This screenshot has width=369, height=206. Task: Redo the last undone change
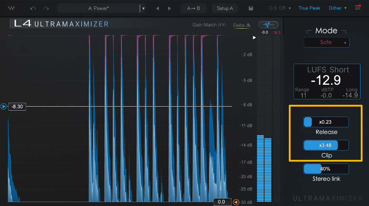(x=46, y=8)
